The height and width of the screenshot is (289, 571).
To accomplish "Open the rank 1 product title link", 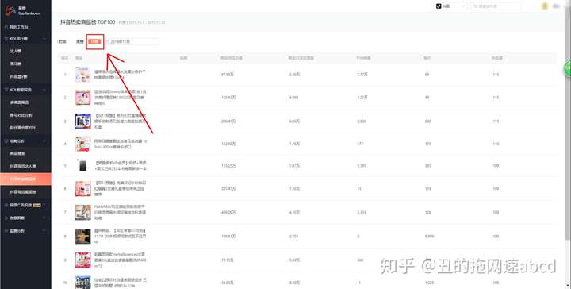I will (x=121, y=75).
